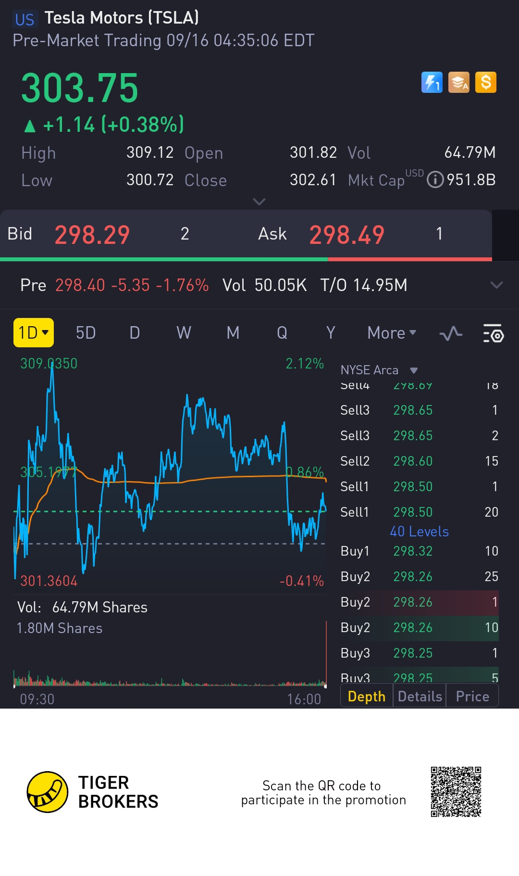
Task: Tap the Bid price 298.29
Action: pos(92,235)
